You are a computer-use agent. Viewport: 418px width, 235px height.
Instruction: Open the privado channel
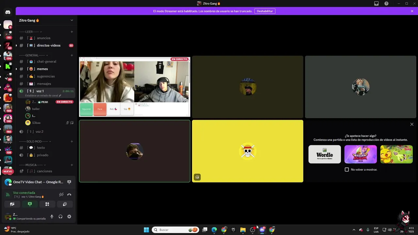coord(46,155)
